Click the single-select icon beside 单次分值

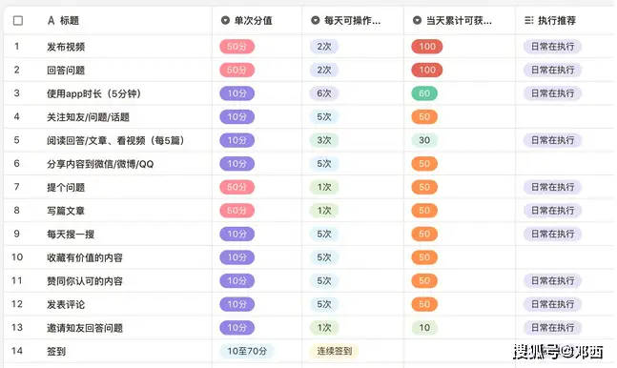click(225, 20)
